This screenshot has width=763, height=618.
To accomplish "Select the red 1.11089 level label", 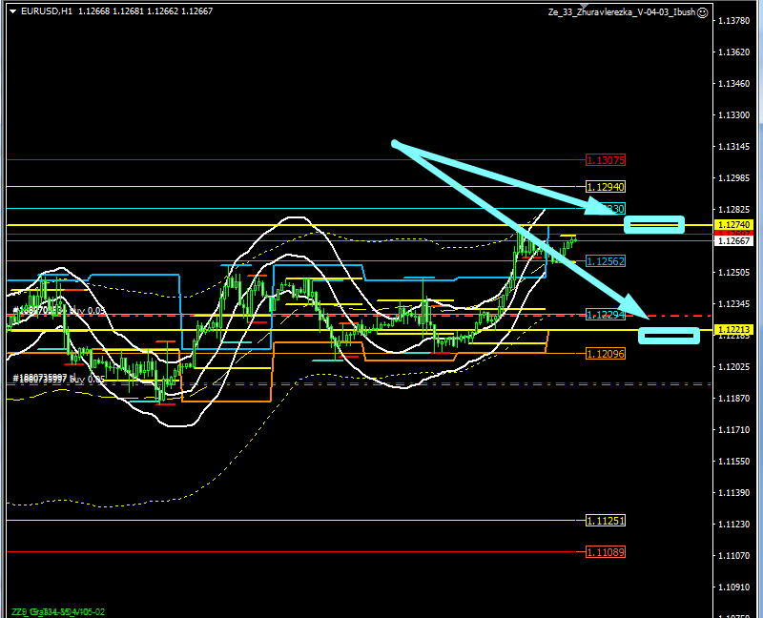I will 606,552.
